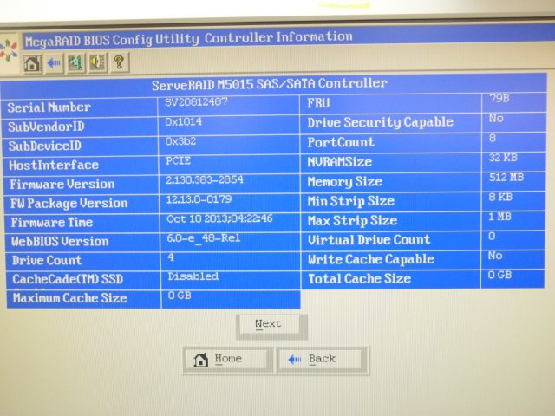Select the HostInterface label
555x416 pixels.
54,165
